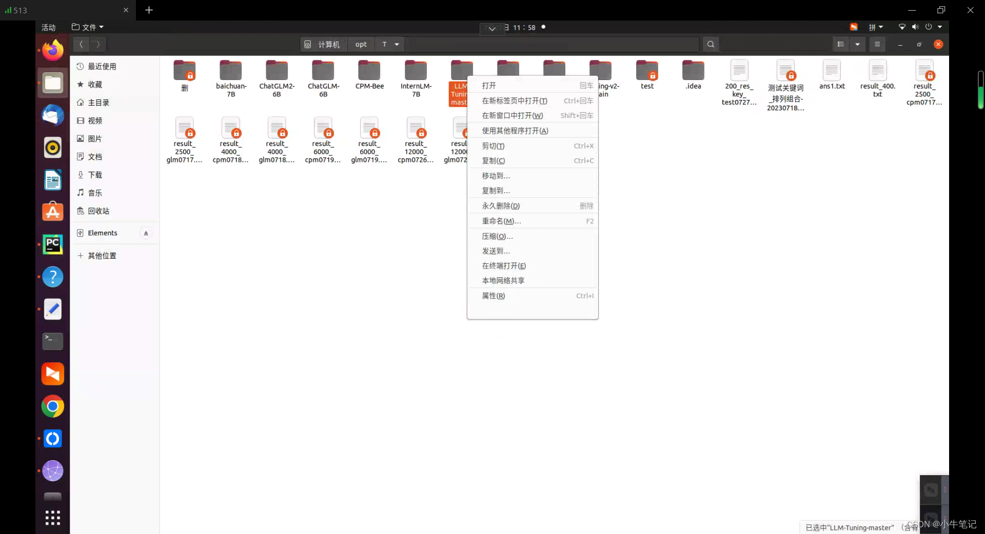Viewport: 985px width, 534px height.
Task: Open the hamburger menu in Files
Action: pyautogui.click(x=877, y=44)
